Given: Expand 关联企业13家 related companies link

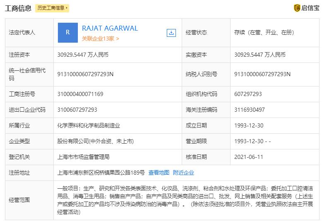Looking at the screenshot, I should click(100, 38).
